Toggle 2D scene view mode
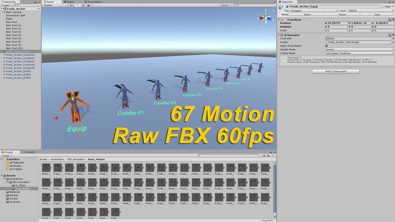 (71, 5)
